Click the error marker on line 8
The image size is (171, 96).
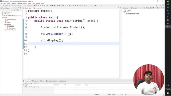[23, 34]
